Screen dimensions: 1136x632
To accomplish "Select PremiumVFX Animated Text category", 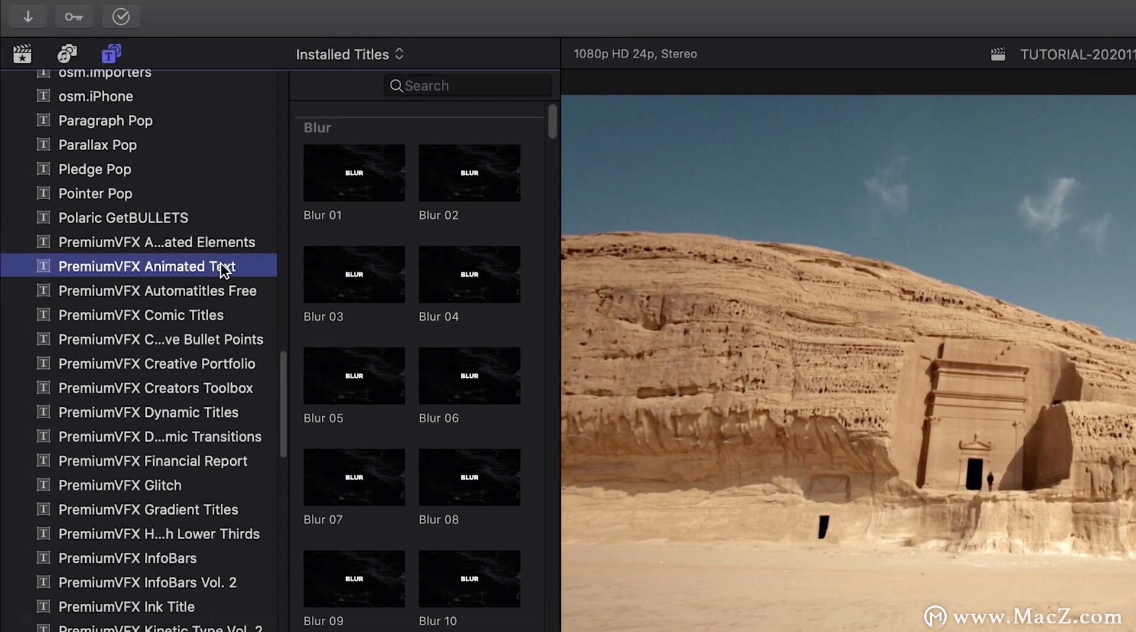I will click(138, 266).
